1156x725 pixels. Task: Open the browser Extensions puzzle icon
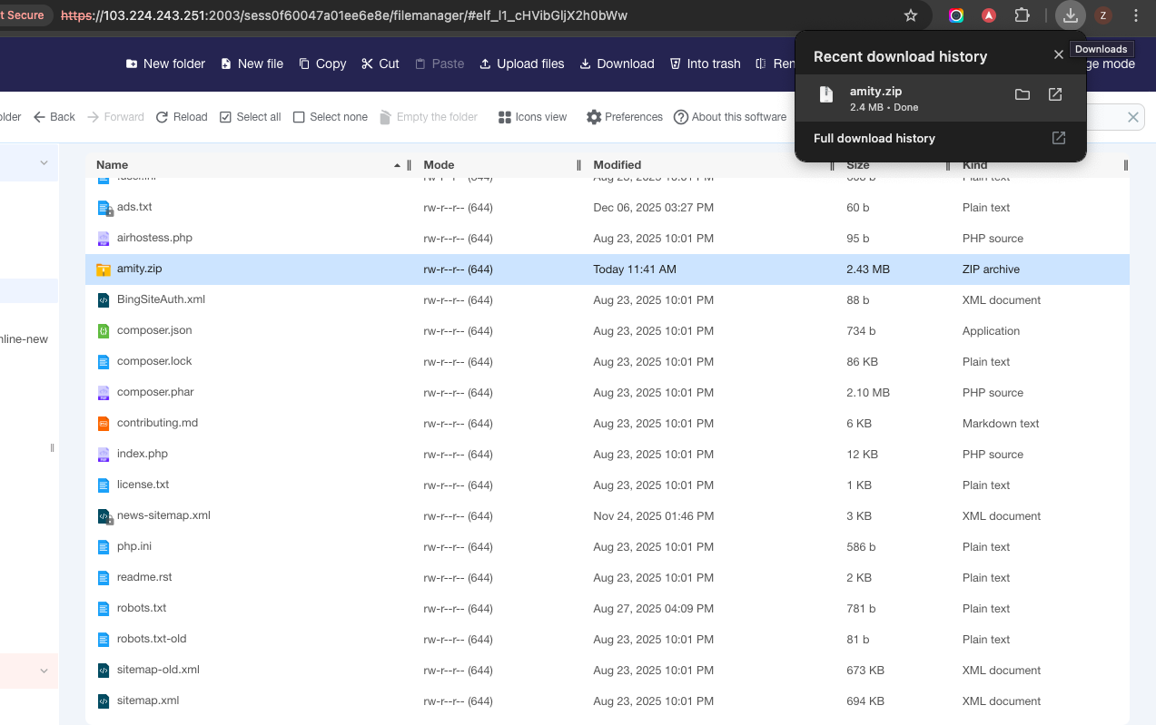(x=1022, y=15)
